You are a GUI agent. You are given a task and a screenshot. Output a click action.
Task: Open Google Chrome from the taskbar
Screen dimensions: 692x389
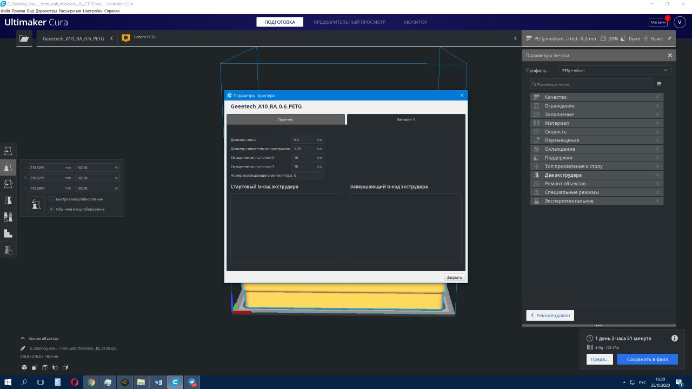click(x=91, y=382)
